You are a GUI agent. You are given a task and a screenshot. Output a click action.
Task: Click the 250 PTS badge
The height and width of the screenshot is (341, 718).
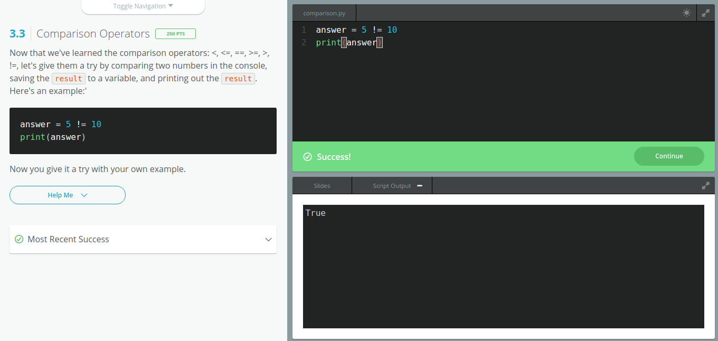coord(175,33)
